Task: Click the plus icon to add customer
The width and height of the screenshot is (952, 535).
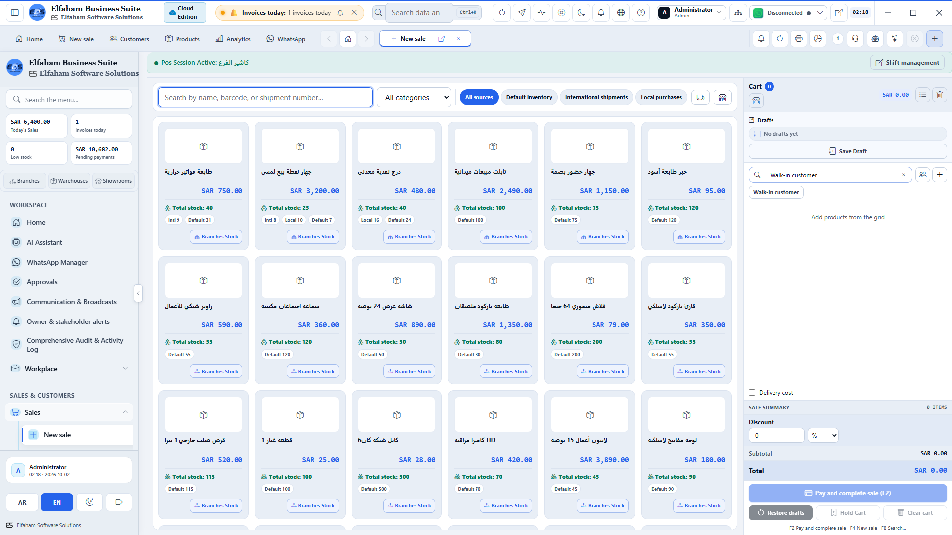Action: (939, 175)
